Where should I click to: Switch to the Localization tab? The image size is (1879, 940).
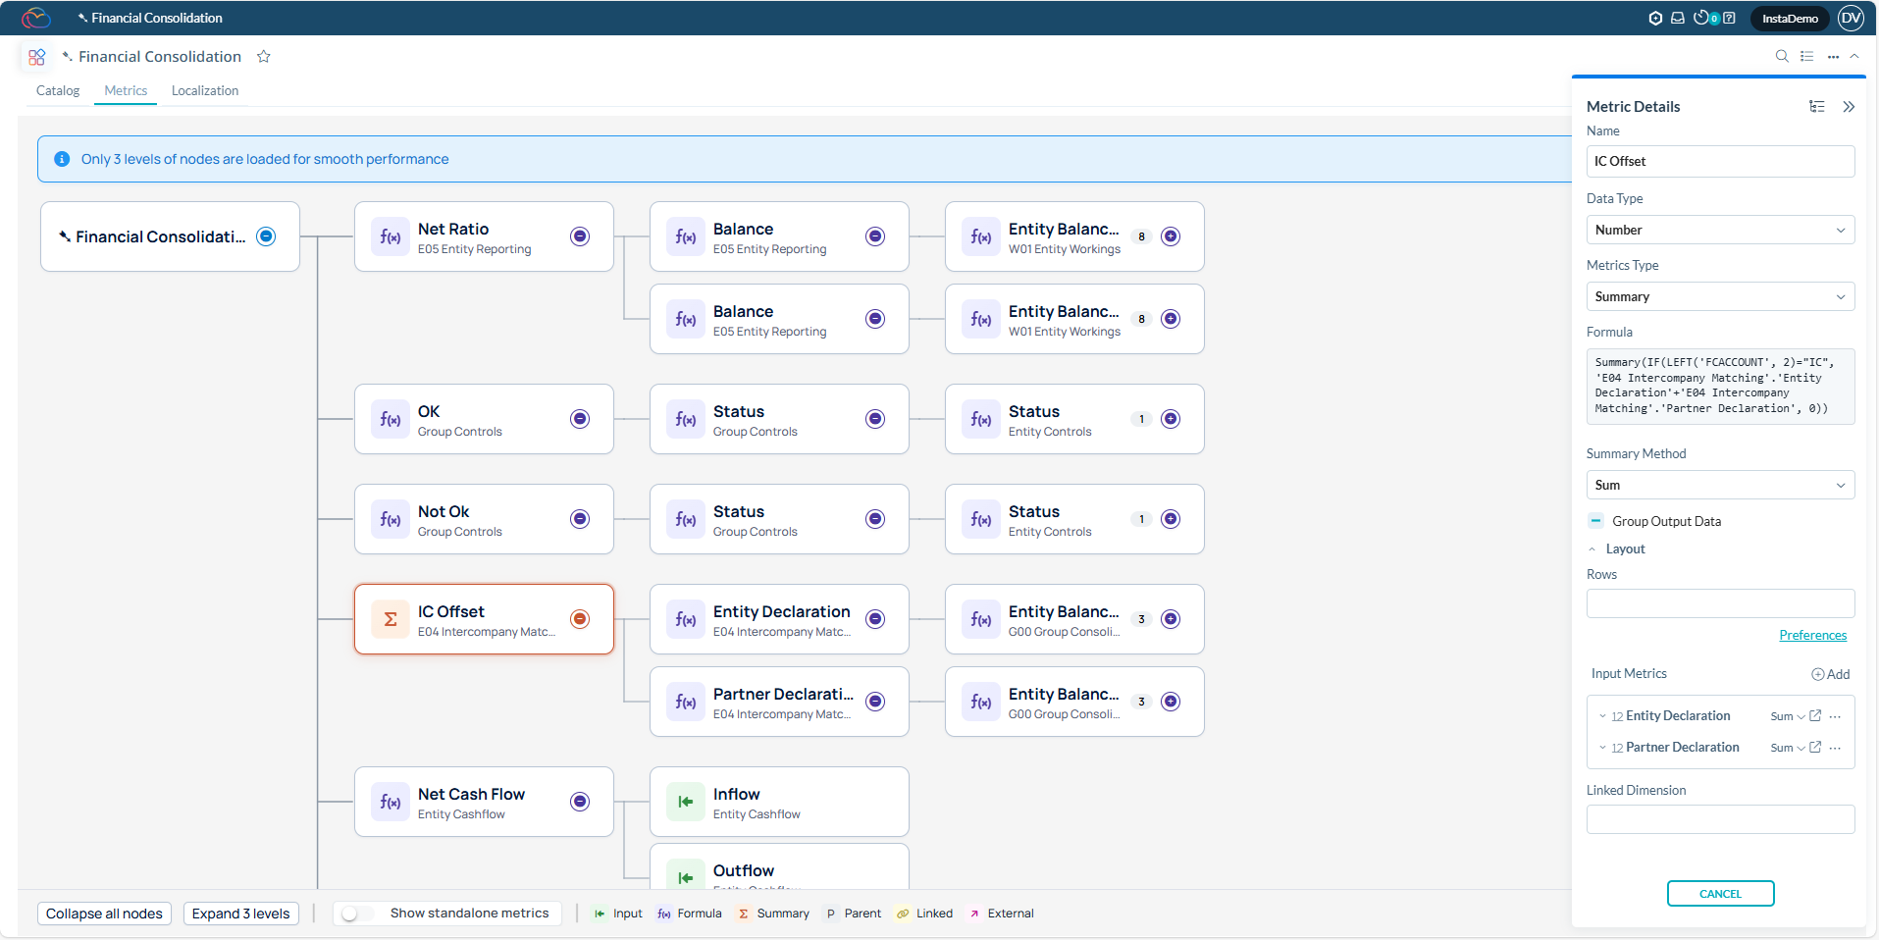tap(205, 90)
